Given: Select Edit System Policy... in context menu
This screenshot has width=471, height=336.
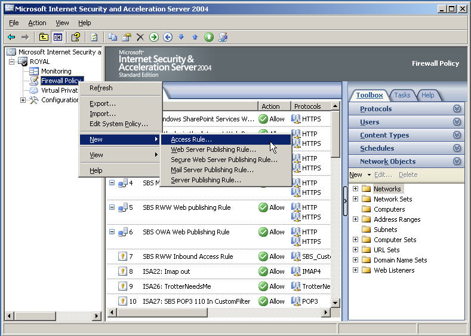Looking at the screenshot, I should pos(118,124).
